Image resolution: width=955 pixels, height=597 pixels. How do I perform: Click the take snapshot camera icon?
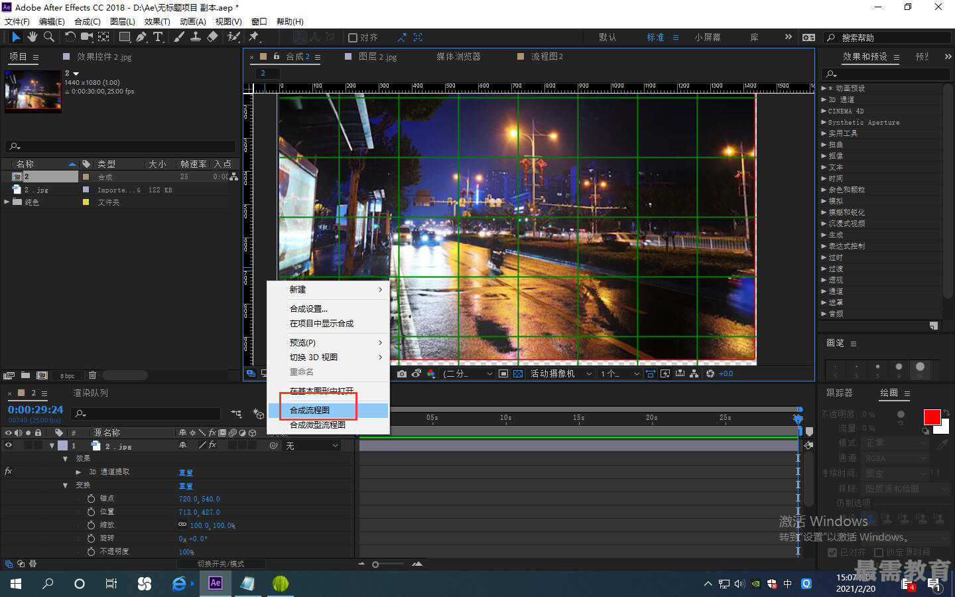pyautogui.click(x=402, y=374)
